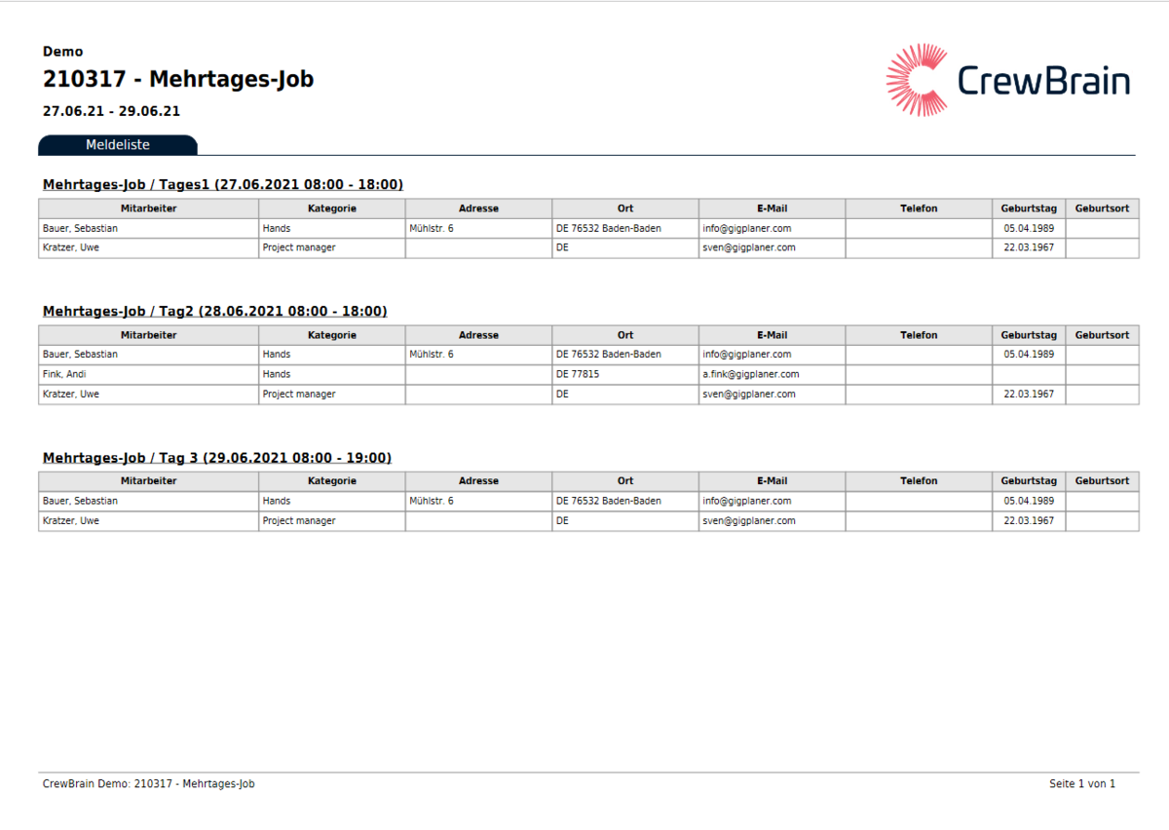Image resolution: width=1169 pixels, height=830 pixels.
Task: Click the footer text "CrewBrain Demo: 210317"
Action: click(x=149, y=783)
